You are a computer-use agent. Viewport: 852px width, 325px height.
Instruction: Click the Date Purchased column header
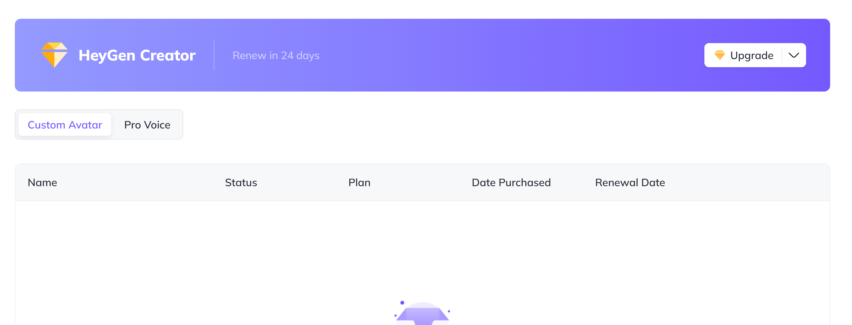point(511,183)
